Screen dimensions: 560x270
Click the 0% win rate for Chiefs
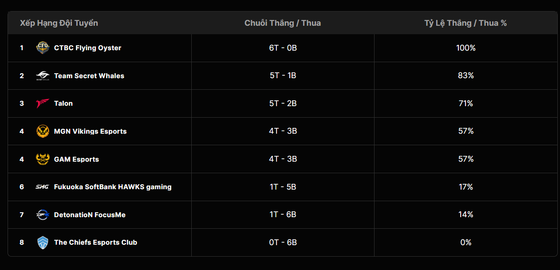465,242
